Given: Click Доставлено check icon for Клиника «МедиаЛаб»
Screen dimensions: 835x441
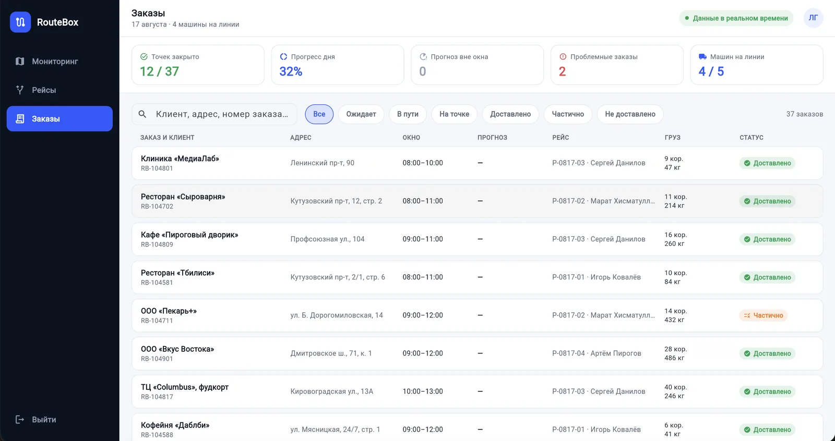Looking at the screenshot, I should (747, 163).
